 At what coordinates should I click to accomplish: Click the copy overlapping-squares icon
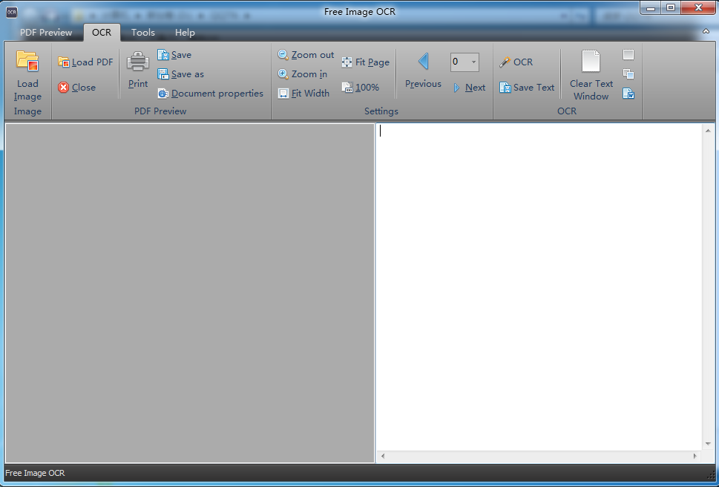(628, 73)
